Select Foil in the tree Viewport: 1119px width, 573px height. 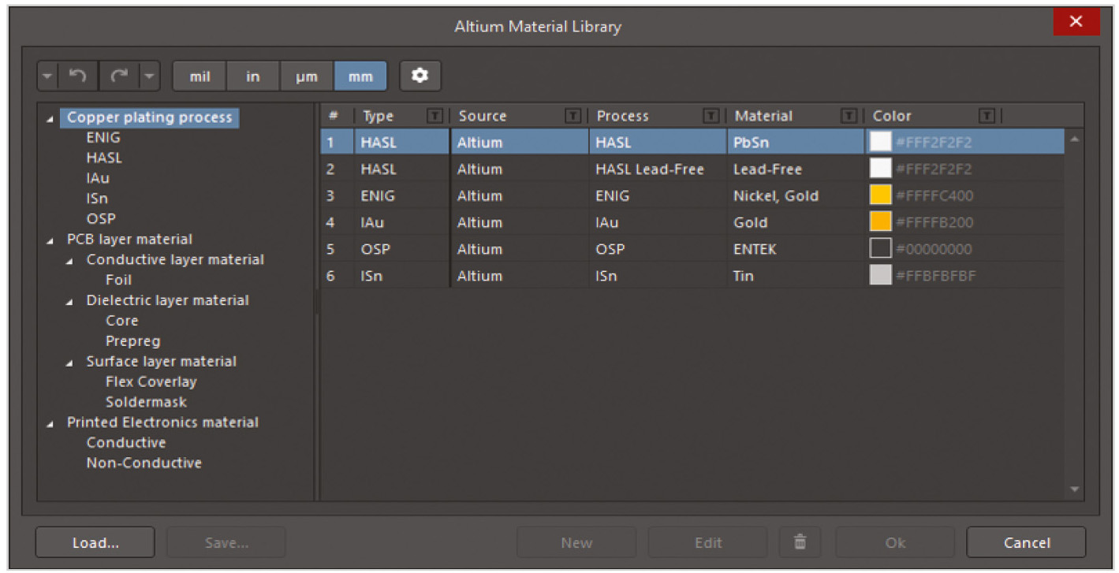[x=118, y=280]
